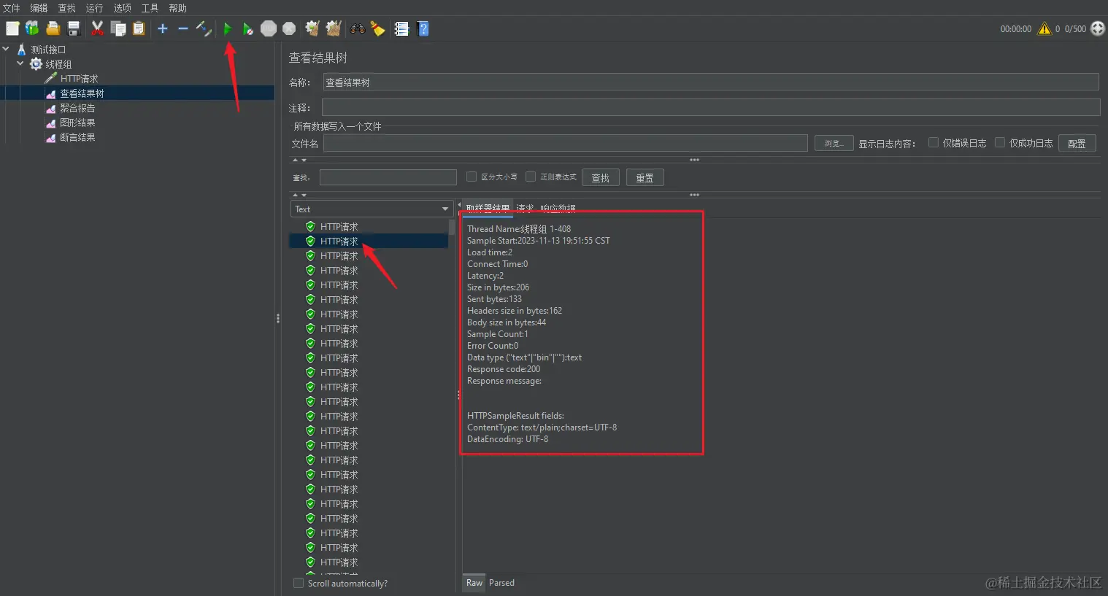Image resolution: width=1108 pixels, height=596 pixels.
Task: Select 查看结果树 in the test plan tree
Action: click(x=82, y=93)
